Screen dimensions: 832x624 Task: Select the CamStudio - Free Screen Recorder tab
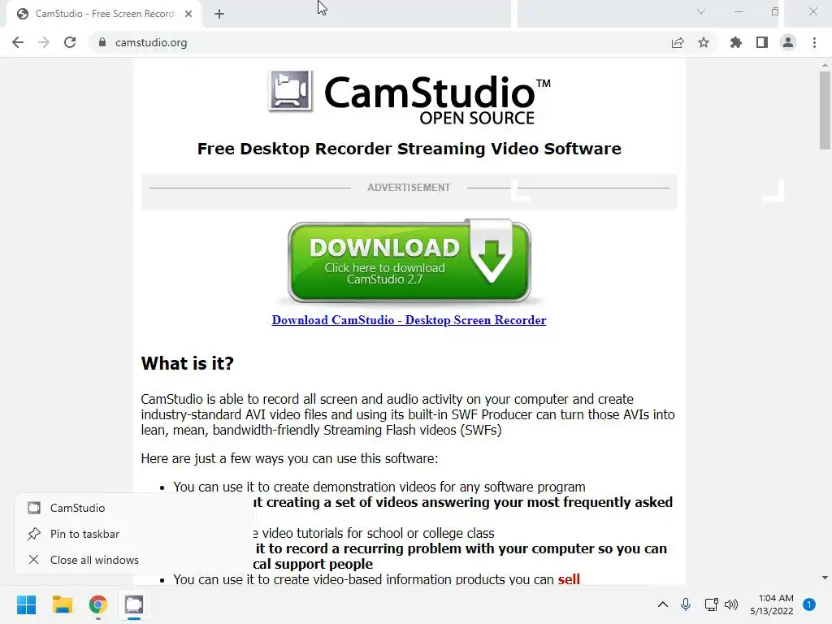103,14
